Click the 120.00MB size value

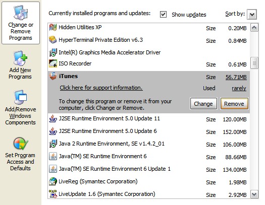click(x=235, y=119)
